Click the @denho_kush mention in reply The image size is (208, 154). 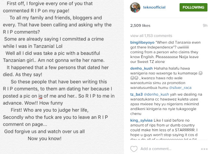click(156, 94)
